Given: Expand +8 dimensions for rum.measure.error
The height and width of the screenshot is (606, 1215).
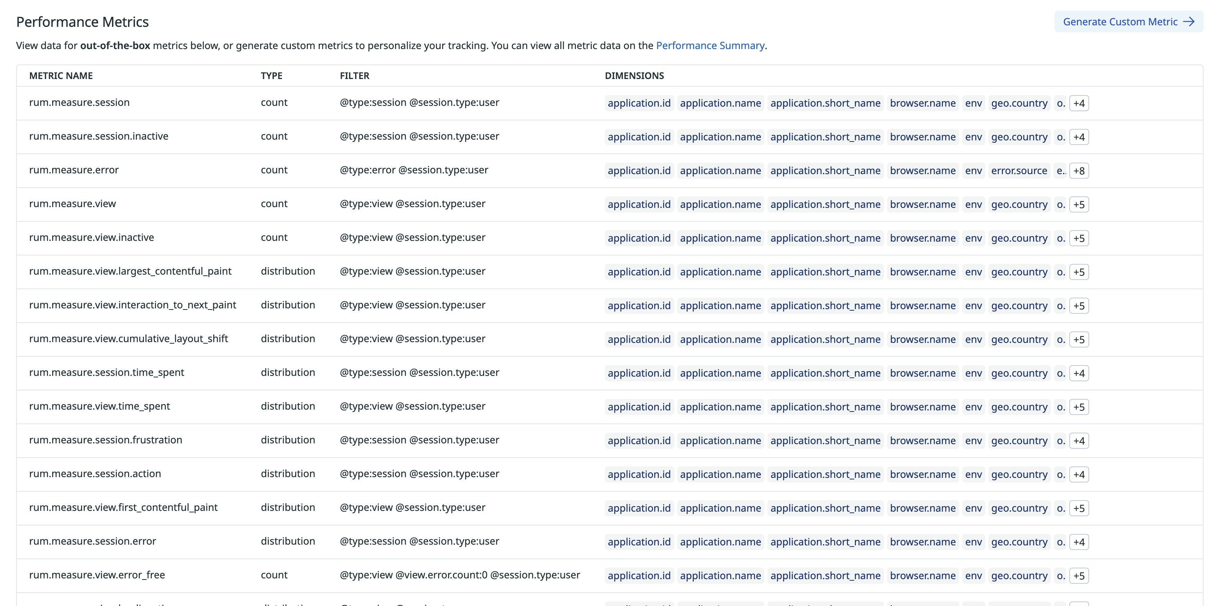Looking at the screenshot, I should click(x=1079, y=171).
